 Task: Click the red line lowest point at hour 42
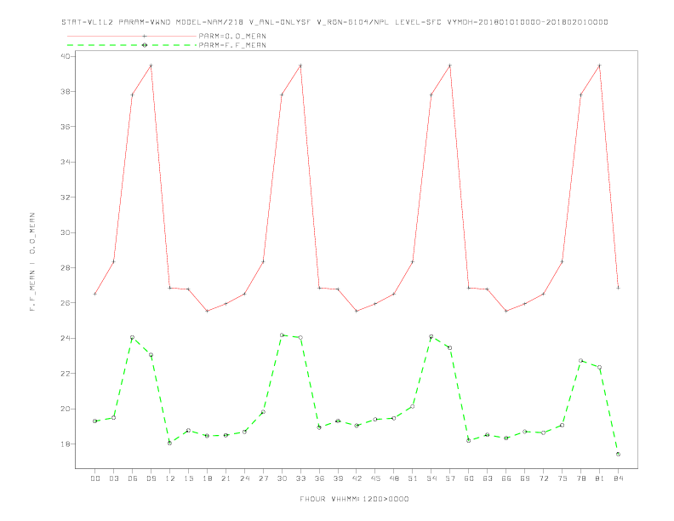(x=357, y=311)
